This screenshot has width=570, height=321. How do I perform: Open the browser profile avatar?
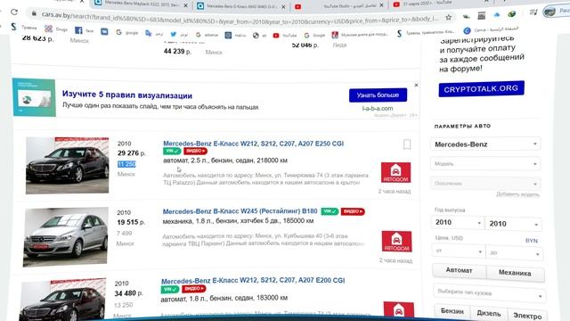(550, 12)
